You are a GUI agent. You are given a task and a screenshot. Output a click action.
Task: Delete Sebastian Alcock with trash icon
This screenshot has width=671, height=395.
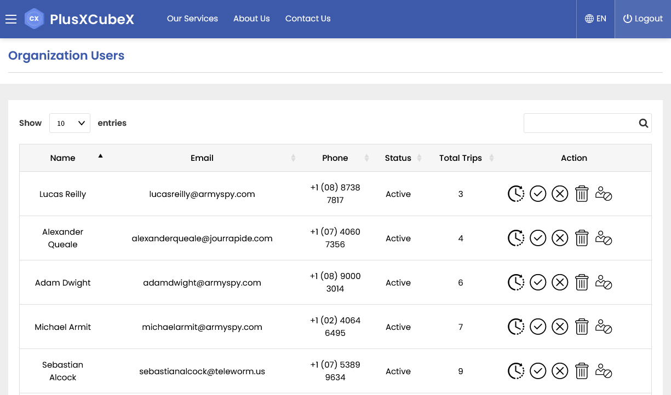pyautogui.click(x=582, y=371)
